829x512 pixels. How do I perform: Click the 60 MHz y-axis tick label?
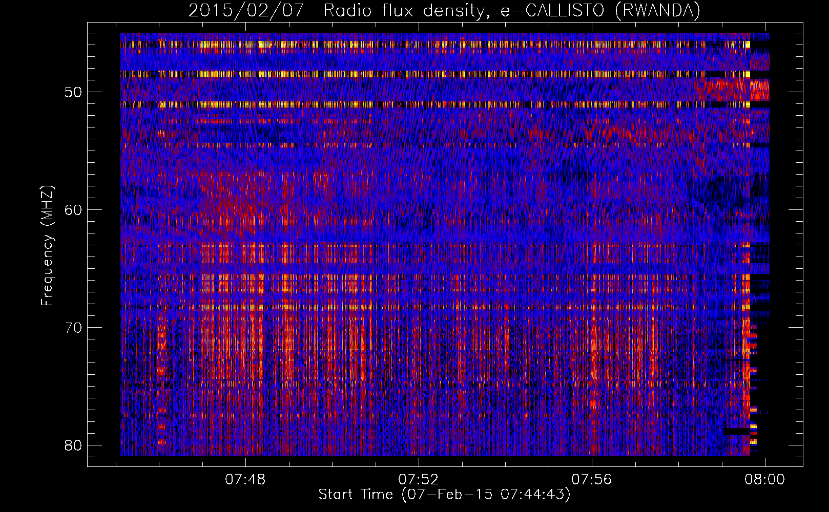(73, 210)
